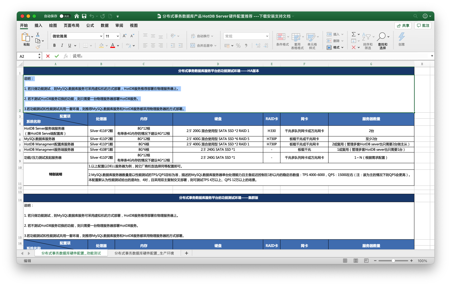Click the decrease indent icon
The image size is (451, 286).
pyautogui.click(x=173, y=45)
